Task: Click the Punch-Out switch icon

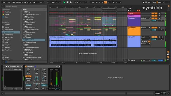Action: [108, 2]
